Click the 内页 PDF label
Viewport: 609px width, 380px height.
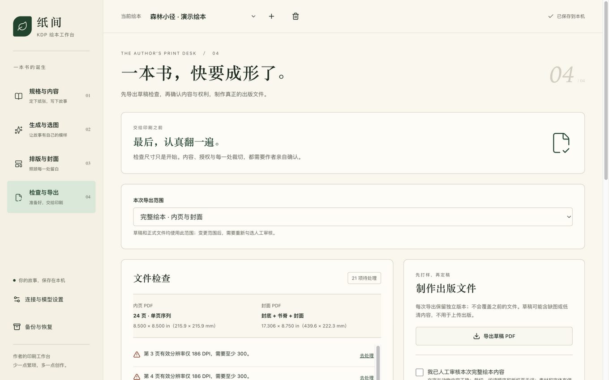click(143, 306)
